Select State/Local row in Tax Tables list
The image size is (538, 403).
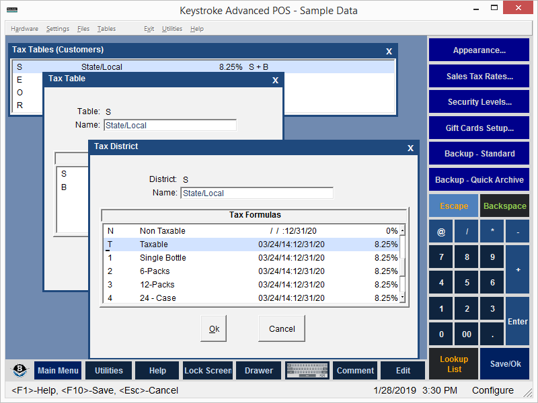[204, 66]
